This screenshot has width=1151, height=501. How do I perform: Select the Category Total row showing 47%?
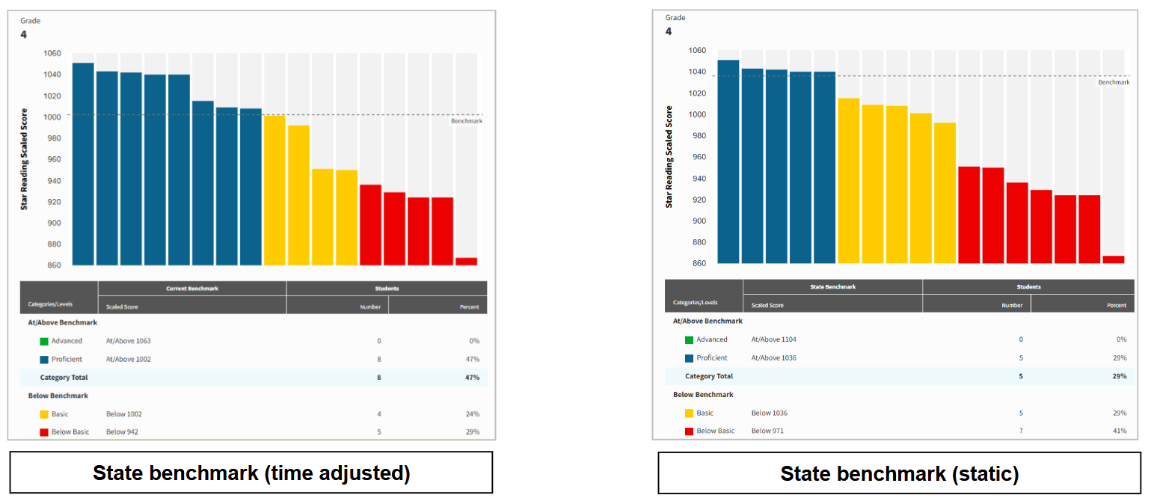pyautogui.click(x=254, y=378)
